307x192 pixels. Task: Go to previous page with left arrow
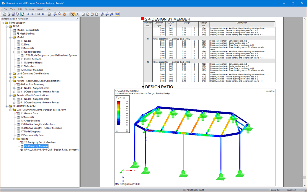click(28, 14)
